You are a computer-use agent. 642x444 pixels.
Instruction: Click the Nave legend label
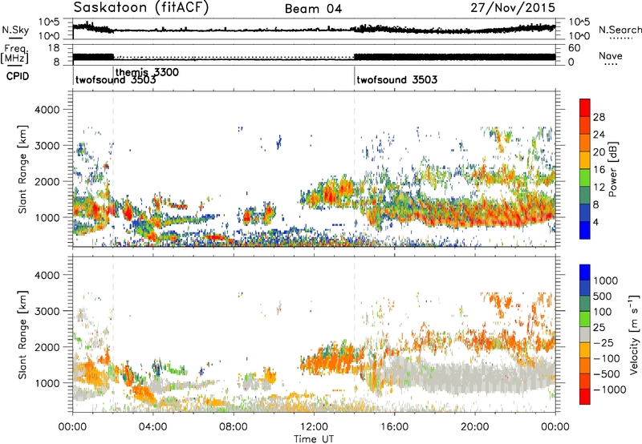[611, 55]
